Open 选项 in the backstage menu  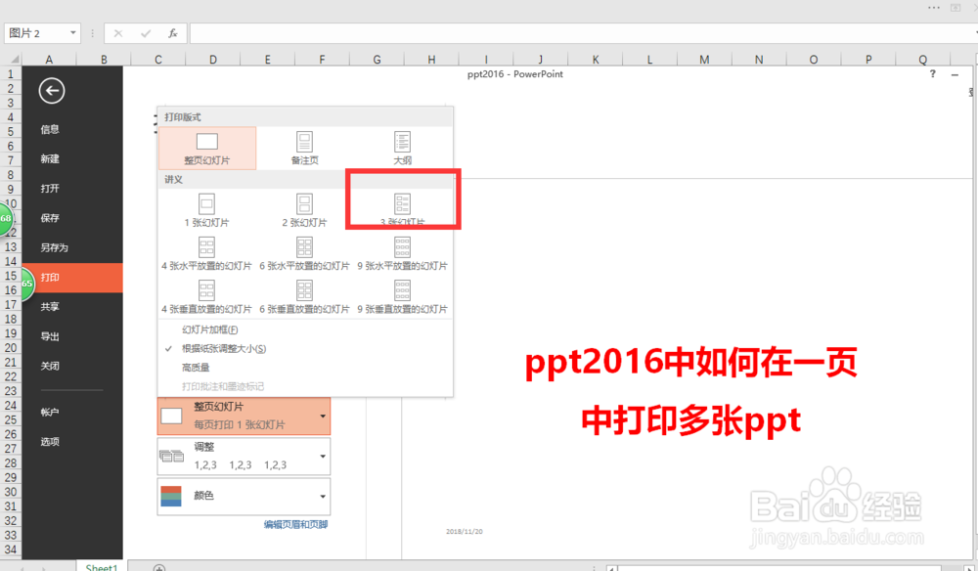50,441
